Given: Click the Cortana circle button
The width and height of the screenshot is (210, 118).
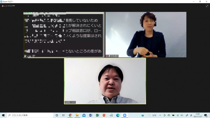Looking at the screenshot, I should [57, 115].
